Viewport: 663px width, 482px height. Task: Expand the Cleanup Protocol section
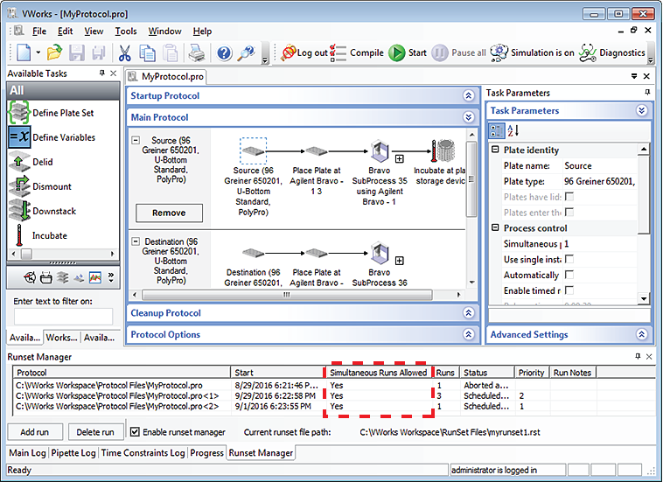click(470, 313)
